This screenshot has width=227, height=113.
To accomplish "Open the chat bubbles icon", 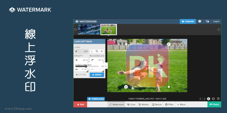I will coord(207,21).
